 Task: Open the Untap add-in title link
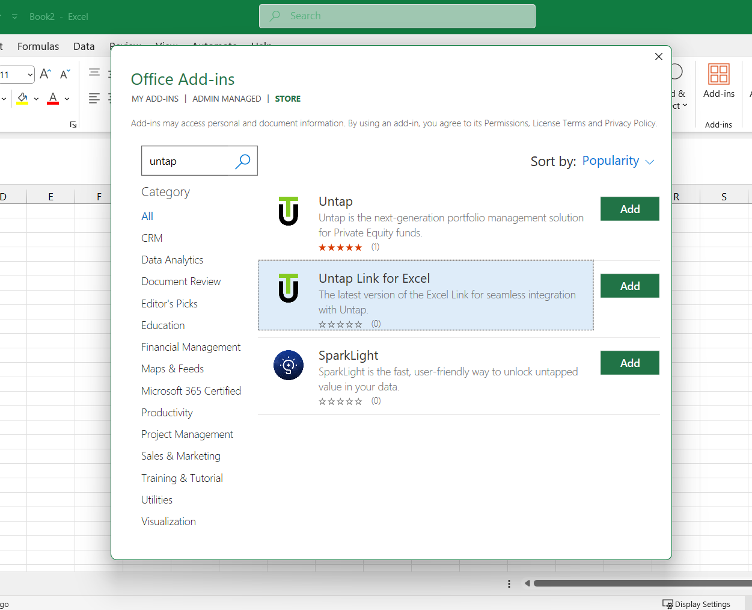pos(335,202)
